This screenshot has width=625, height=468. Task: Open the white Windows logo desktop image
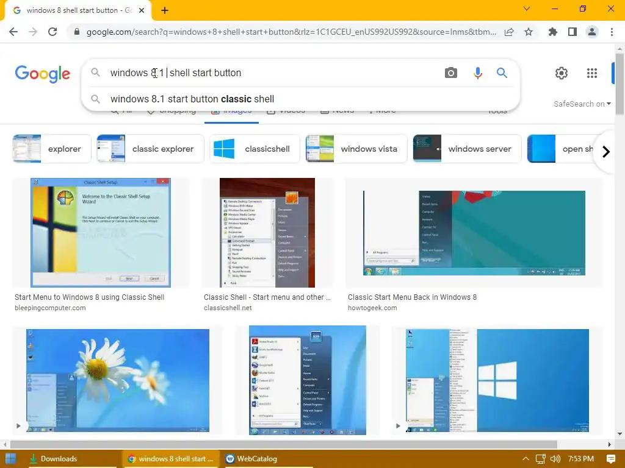497,380
